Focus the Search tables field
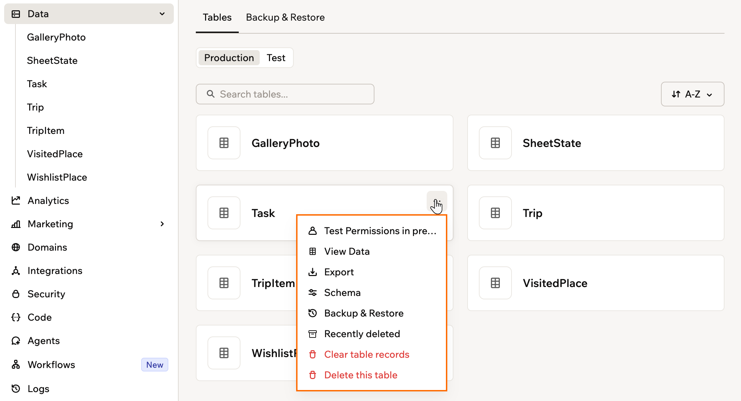Viewport: 741px width, 401px height. 285,94
